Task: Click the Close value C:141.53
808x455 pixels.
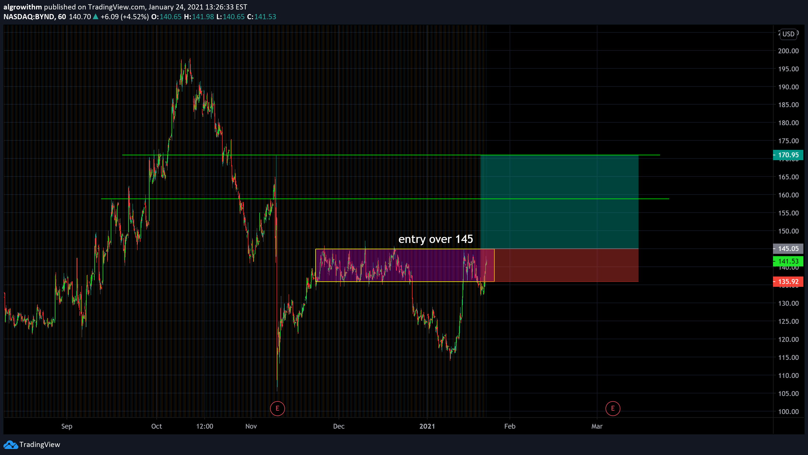Action: point(262,17)
